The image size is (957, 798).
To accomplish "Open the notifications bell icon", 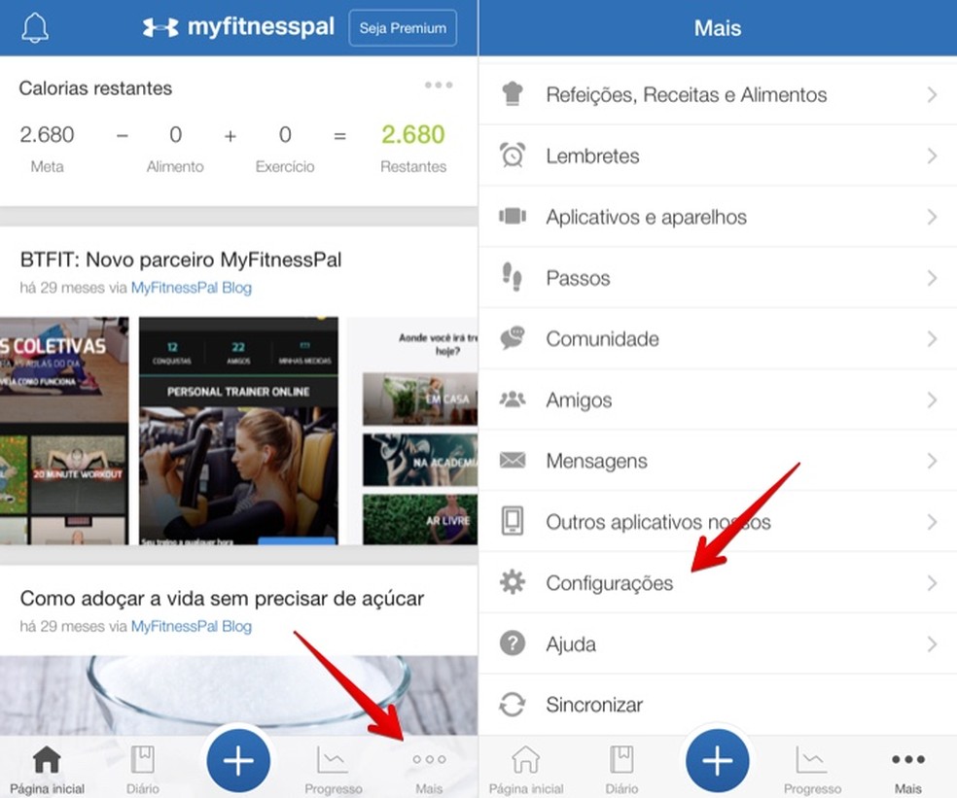I will click(x=35, y=27).
